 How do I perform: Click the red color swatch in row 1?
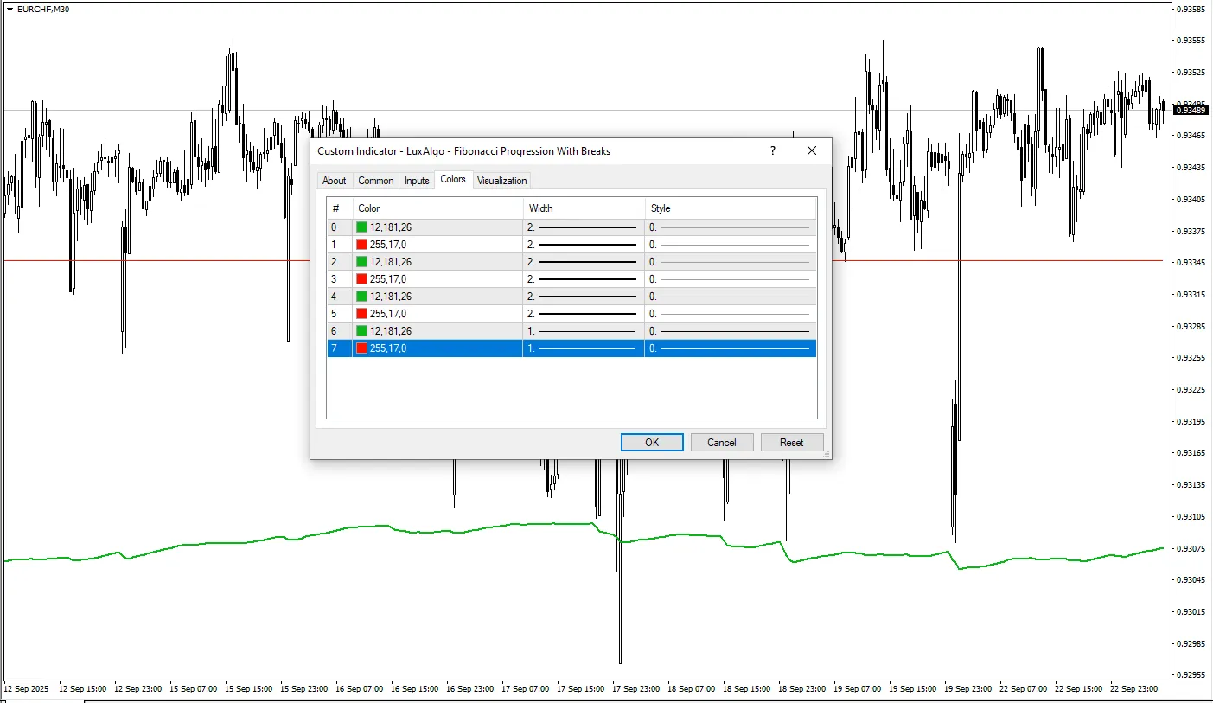(362, 245)
